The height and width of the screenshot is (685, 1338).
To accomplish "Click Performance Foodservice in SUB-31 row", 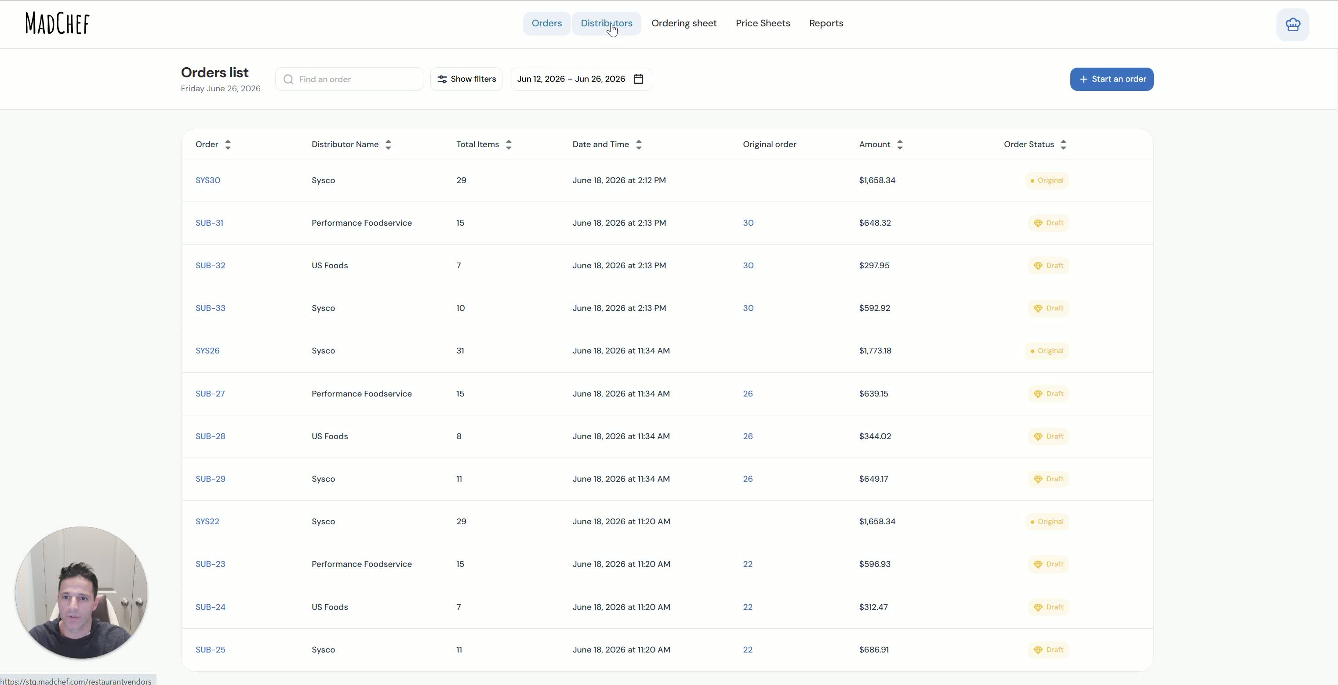I will tap(361, 223).
